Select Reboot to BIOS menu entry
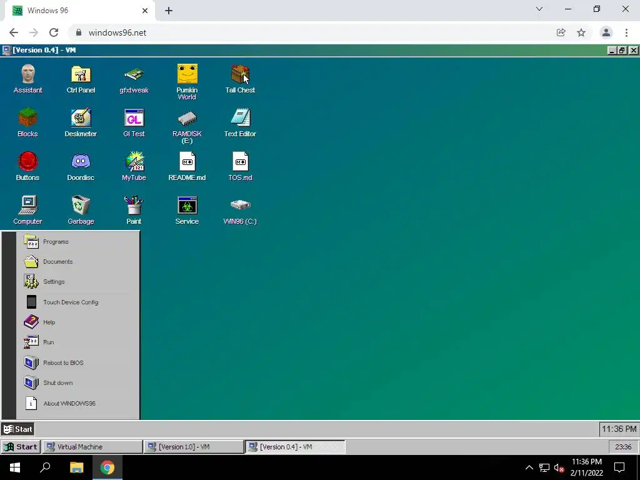Viewport: 640px width, 480px height. click(78, 362)
